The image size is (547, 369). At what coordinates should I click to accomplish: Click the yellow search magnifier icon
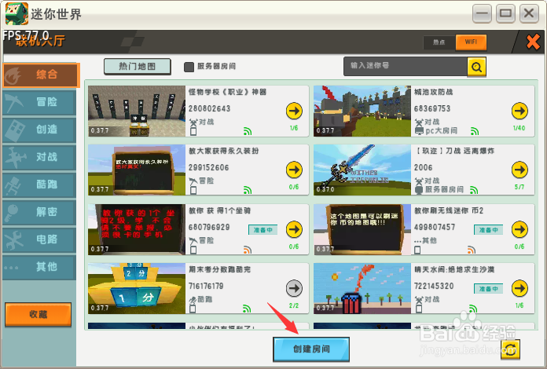(476, 67)
